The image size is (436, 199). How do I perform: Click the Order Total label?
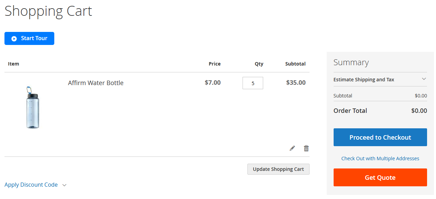[350, 110]
